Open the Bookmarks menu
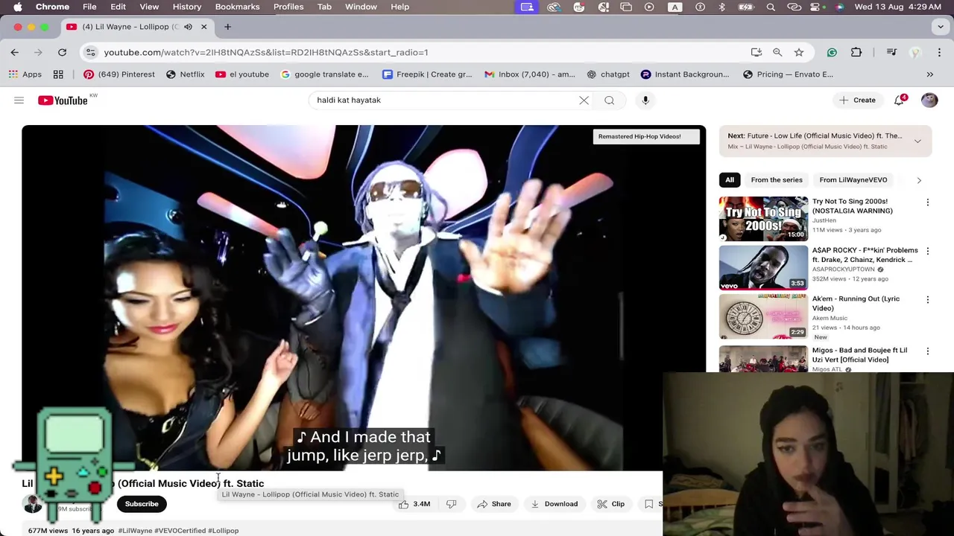The width and height of the screenshot is (954, 536). (237, 7)
